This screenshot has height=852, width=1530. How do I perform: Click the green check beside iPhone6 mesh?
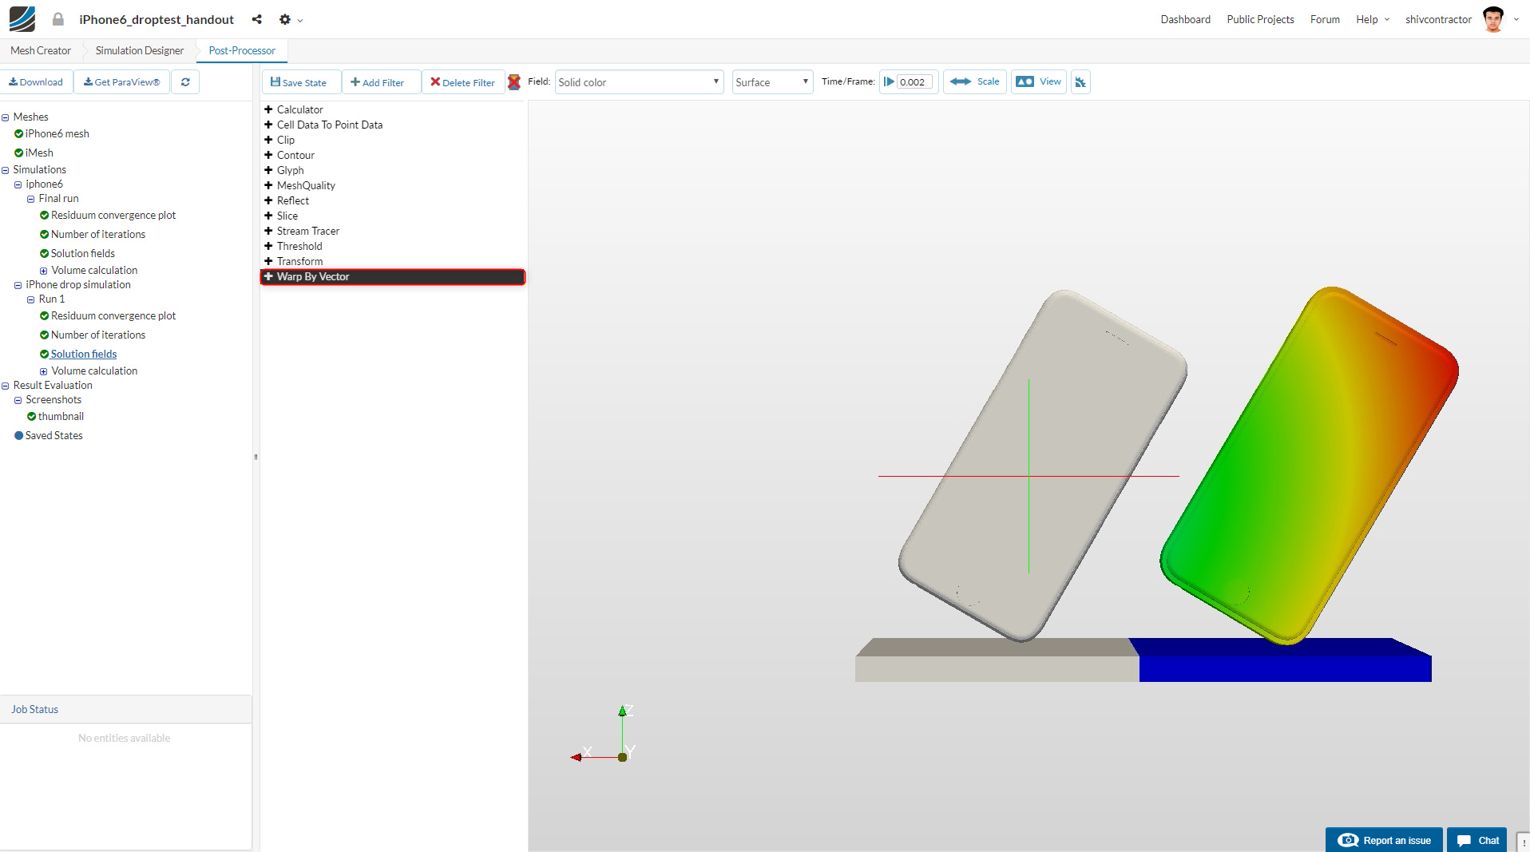(18, 134)
